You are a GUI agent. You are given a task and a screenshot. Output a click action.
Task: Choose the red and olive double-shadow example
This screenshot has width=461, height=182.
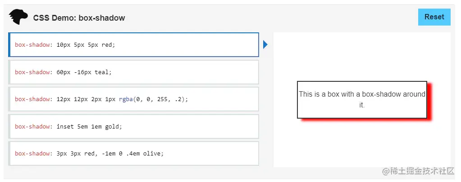[133, 153]
